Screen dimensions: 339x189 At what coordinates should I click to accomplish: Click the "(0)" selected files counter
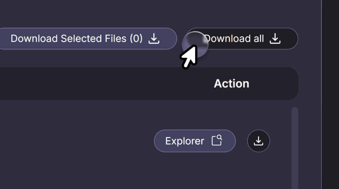(136, 39)
